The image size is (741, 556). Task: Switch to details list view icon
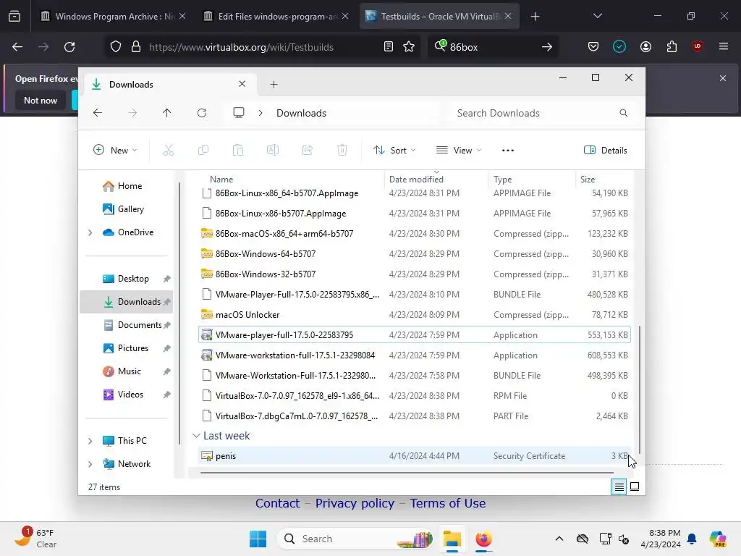coord(619,486)
